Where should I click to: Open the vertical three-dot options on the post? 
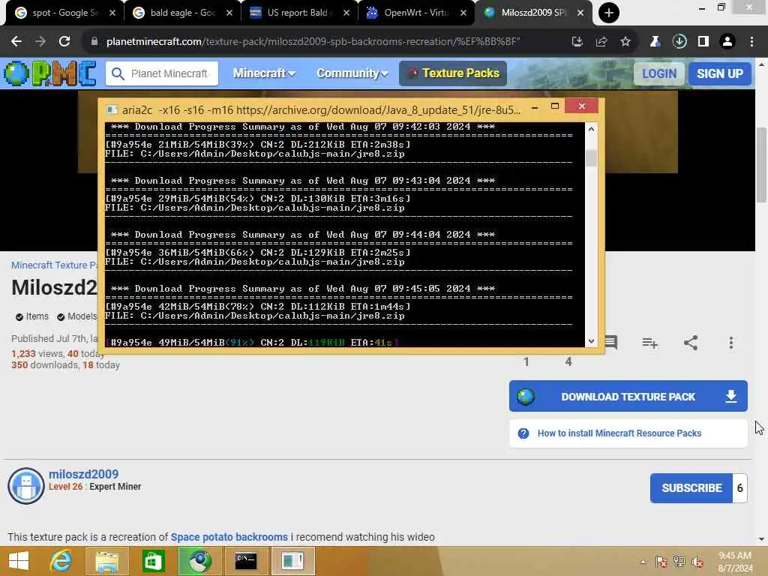pyautogui.click(x=730, y=342)
